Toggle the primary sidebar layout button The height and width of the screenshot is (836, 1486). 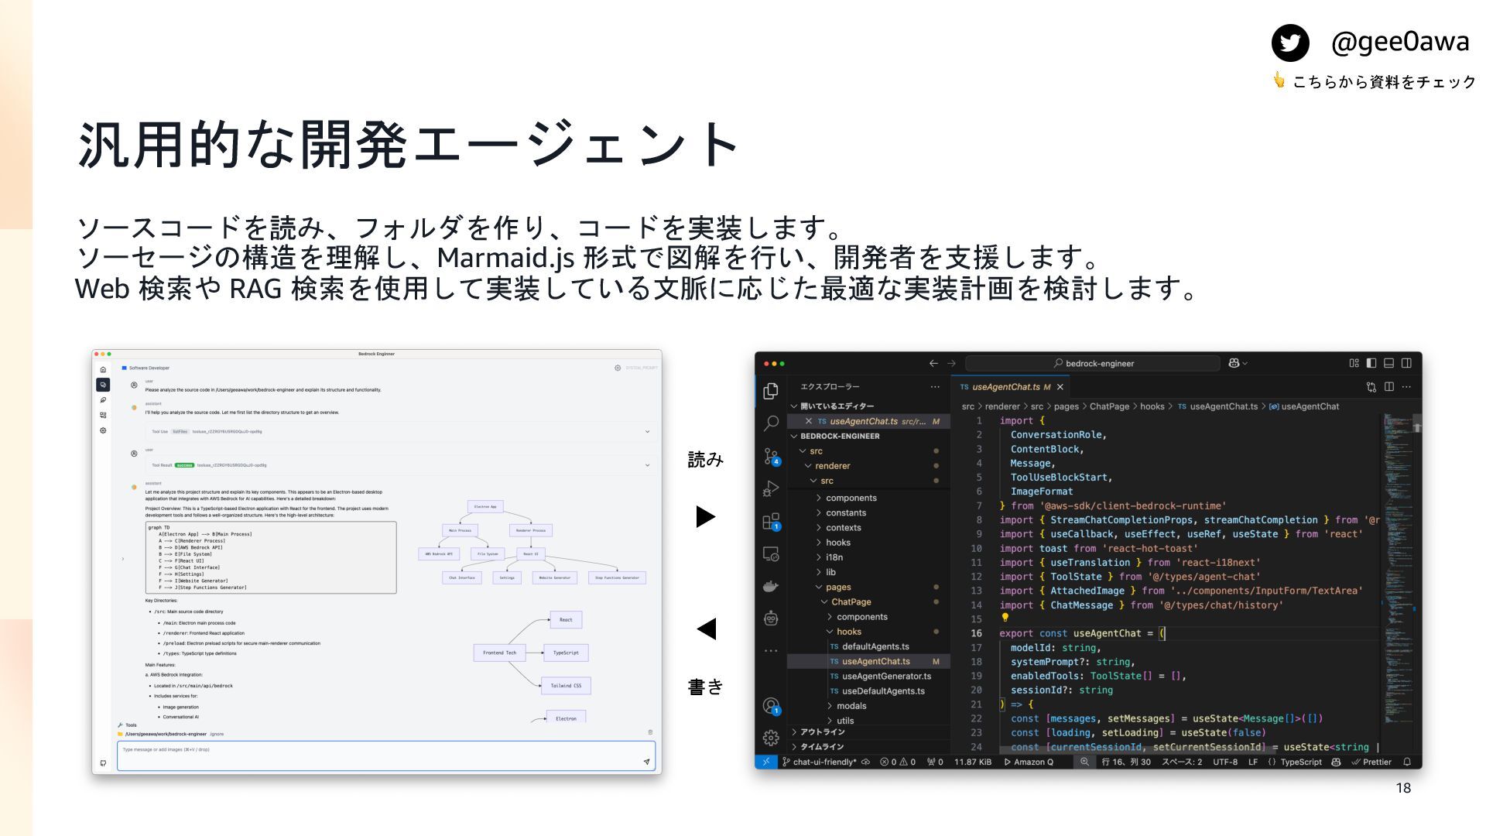[x=1371, y=363]
